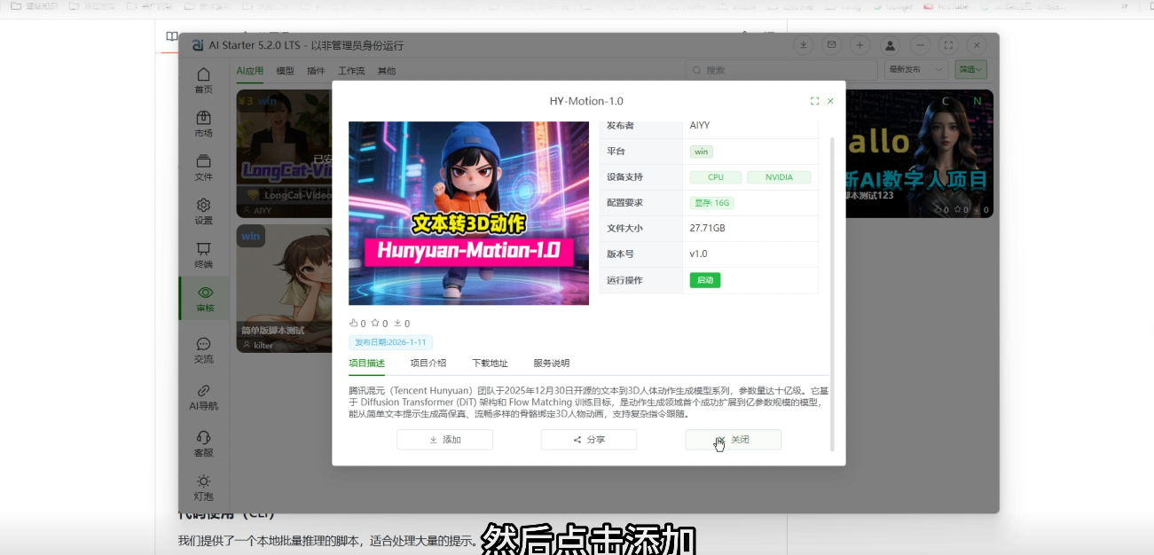Click the AIYY publisher value in the dialog

coord(700,126)
